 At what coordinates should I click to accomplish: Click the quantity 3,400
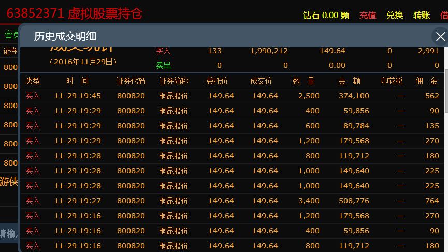309,201
